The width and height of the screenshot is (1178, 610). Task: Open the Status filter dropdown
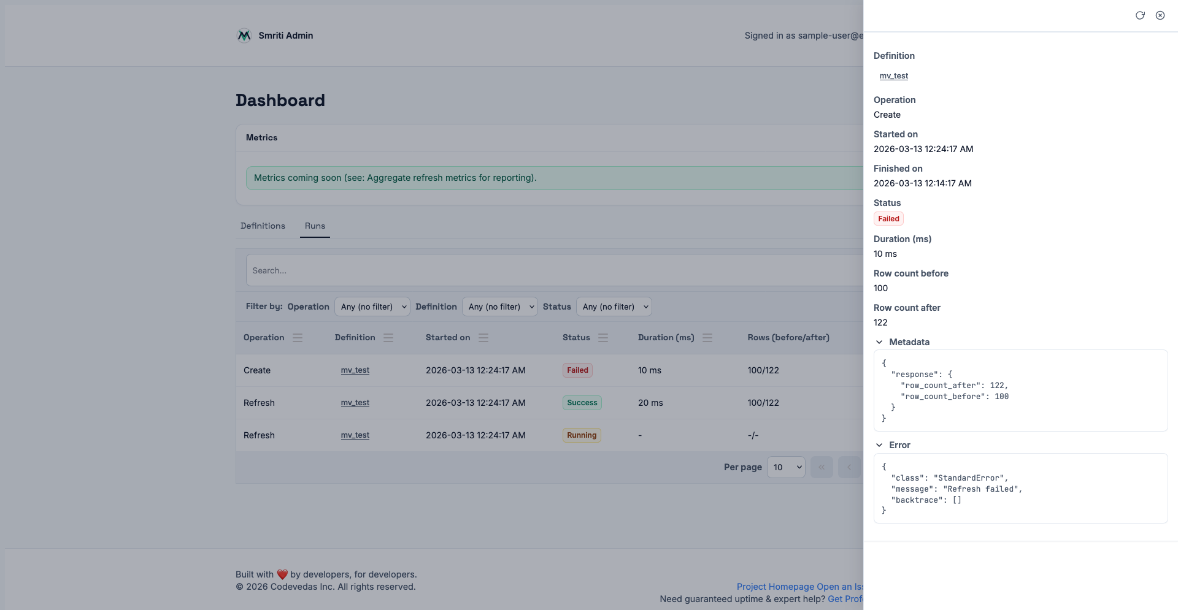coord(614,307)
